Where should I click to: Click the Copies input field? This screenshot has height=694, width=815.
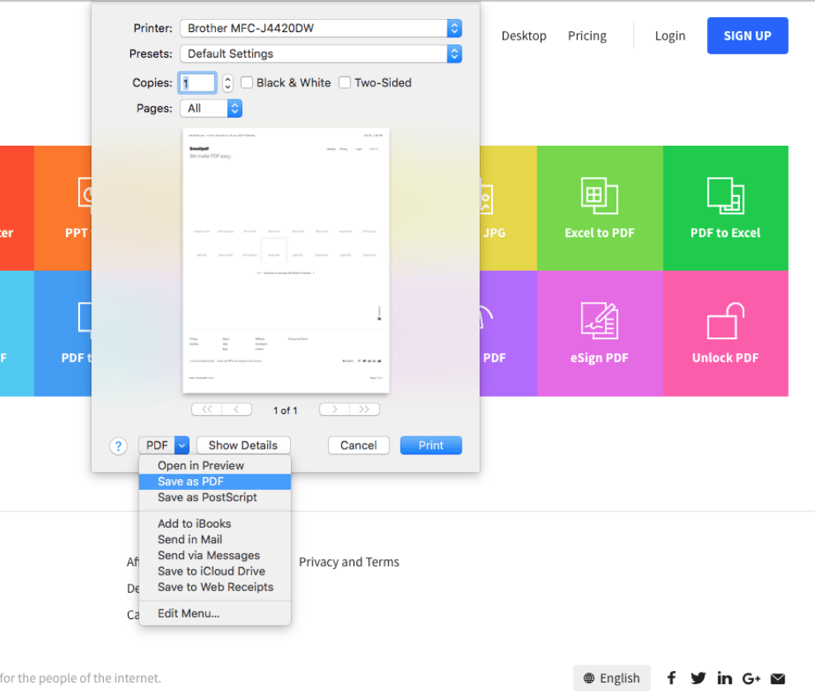click(198, 82)
